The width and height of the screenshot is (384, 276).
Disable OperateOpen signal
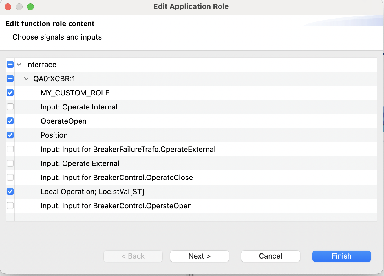(x=10, y=121)
